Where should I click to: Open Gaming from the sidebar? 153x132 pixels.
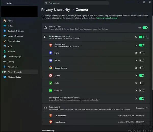[20, 62]
